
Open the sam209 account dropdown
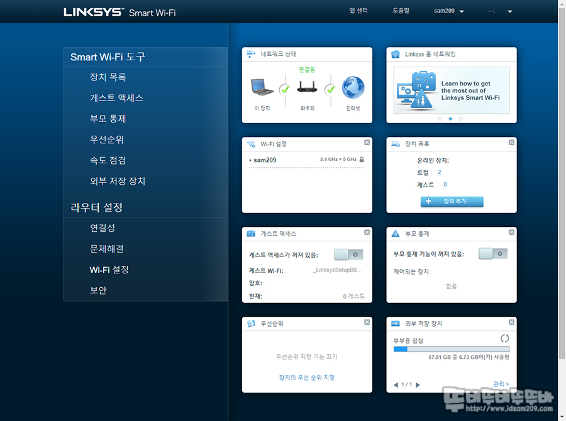coord(448,11)
